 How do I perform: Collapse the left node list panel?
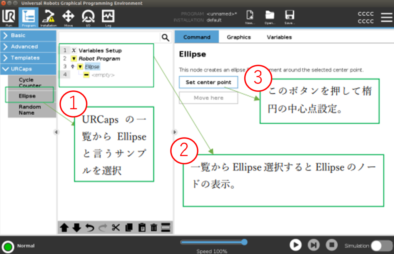[x=56, y=132]
